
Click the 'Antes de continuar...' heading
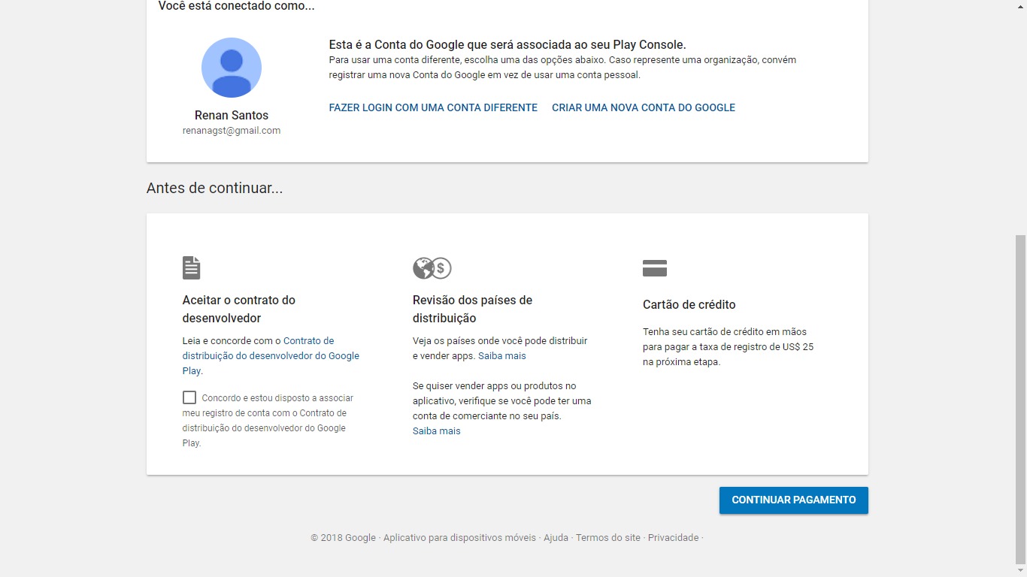215,188
